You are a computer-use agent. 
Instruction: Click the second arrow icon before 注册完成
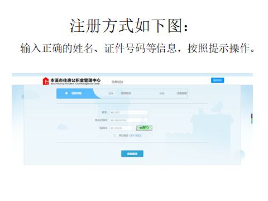click(x=162, y=93)
